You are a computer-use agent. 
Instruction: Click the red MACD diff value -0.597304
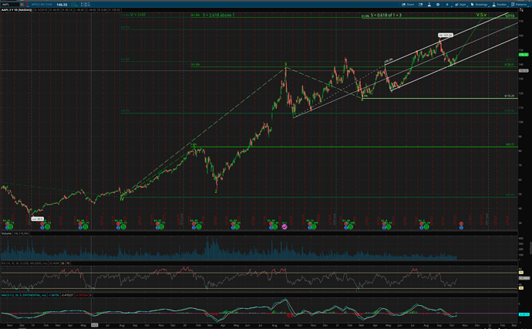point(82,295)
